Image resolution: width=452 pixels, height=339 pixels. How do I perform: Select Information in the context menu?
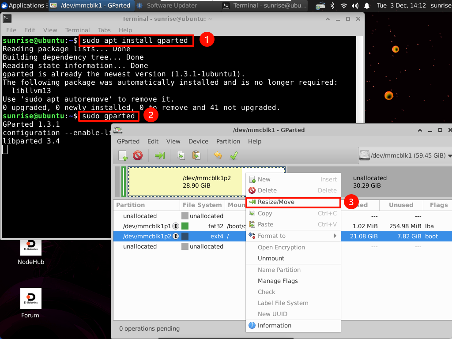(293, 325)
